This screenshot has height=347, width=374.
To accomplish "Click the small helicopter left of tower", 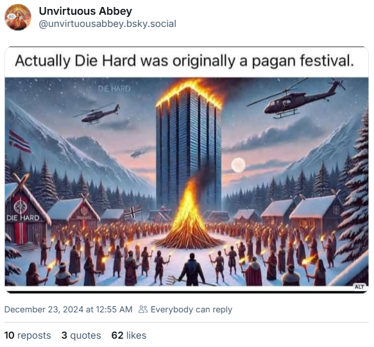I will pos(97,114).
